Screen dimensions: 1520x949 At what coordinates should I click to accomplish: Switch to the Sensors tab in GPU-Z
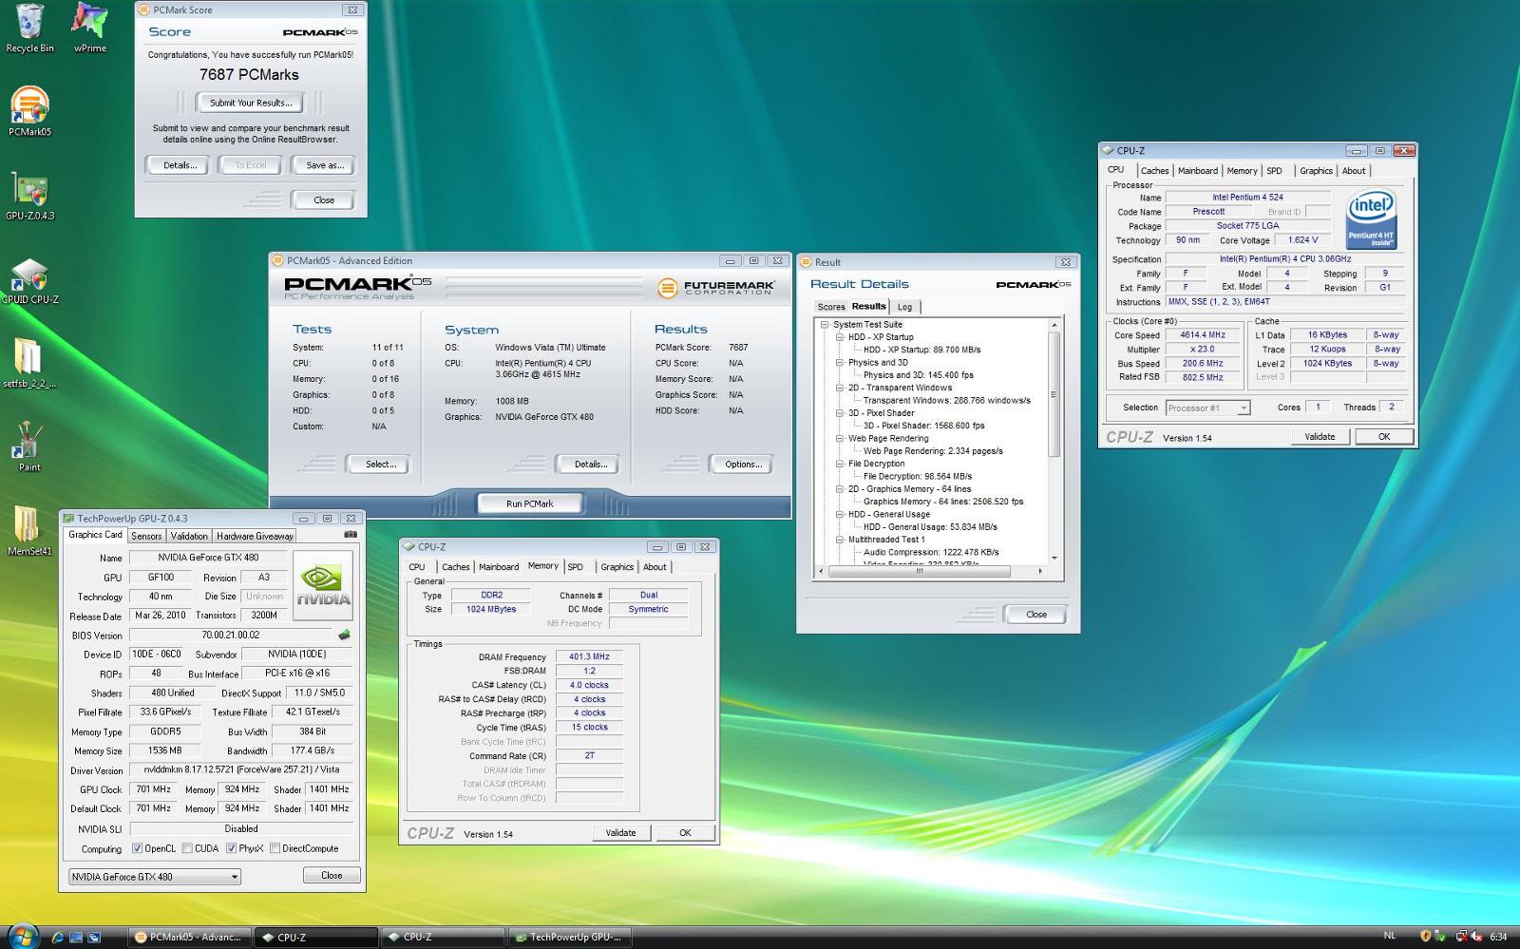(146, 536)
